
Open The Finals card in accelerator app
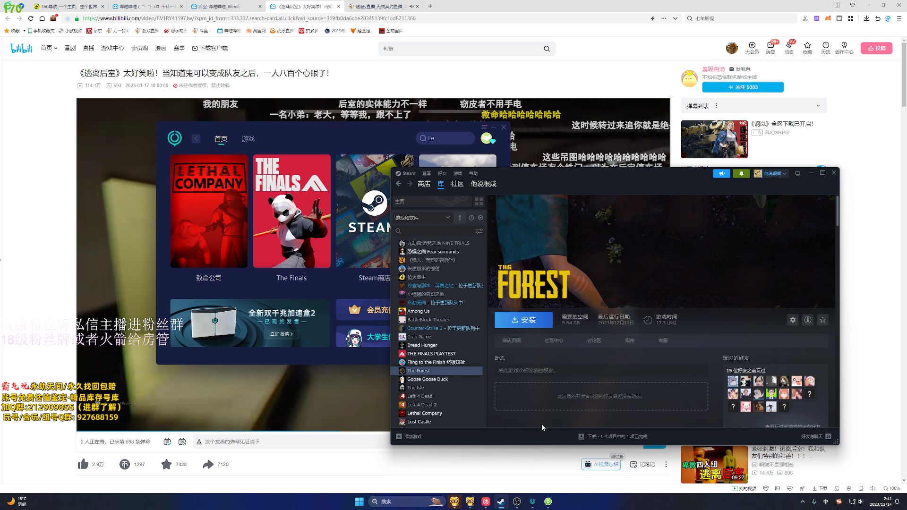[x=292, y=211]
